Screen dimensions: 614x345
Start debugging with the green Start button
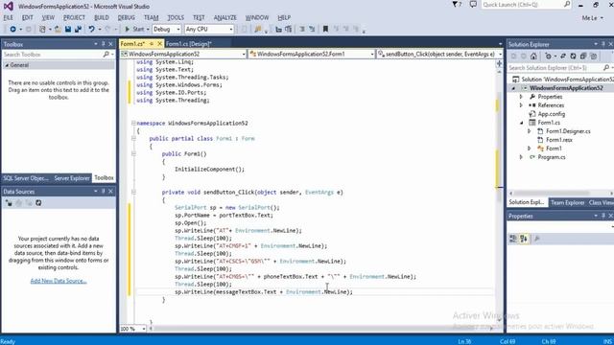(x=134, y=30)
